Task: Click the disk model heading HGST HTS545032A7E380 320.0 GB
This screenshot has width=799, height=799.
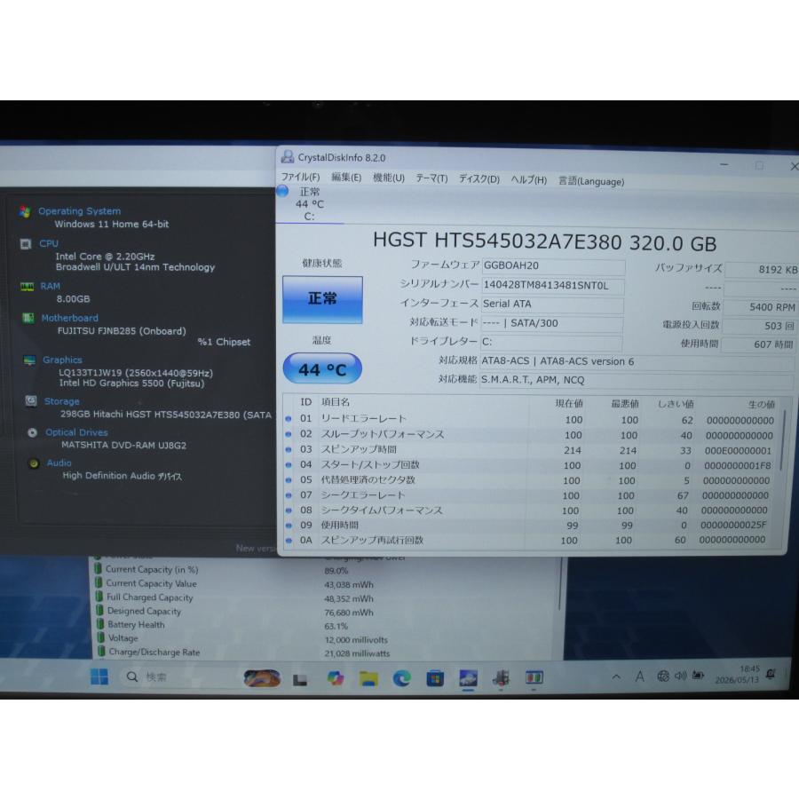Action: click(545, 242)
